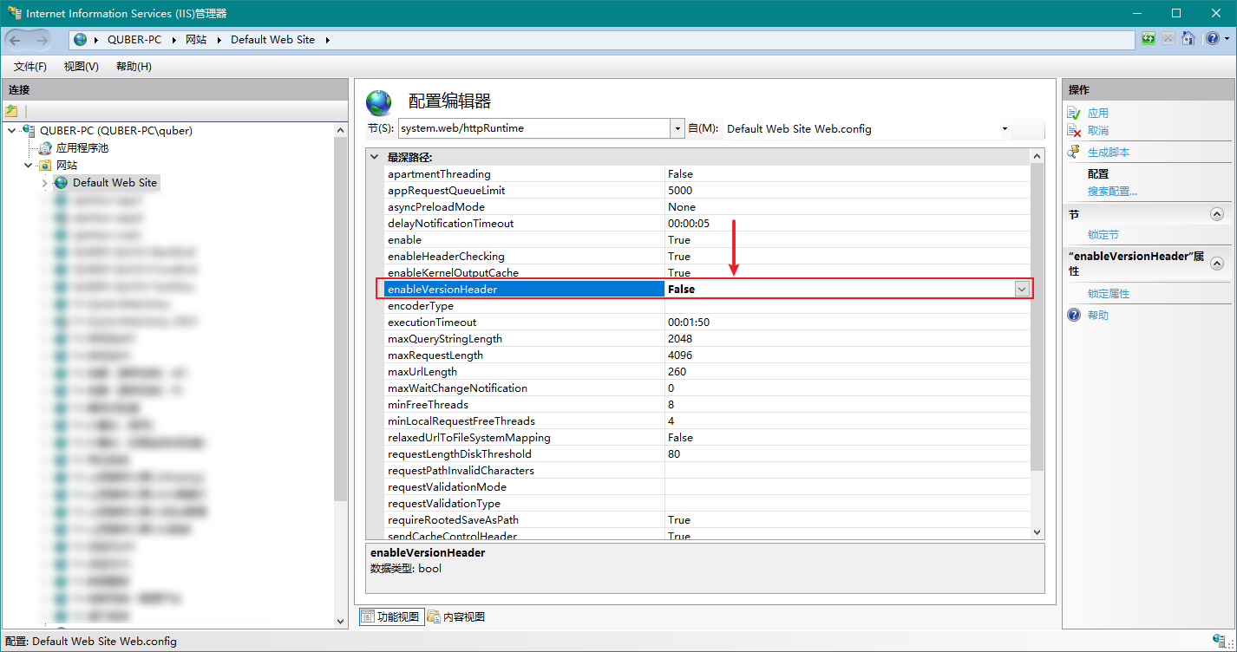The image size is (1237, 652).
Task: Click the blue Help question icon top right
Action: point(1213,38)
